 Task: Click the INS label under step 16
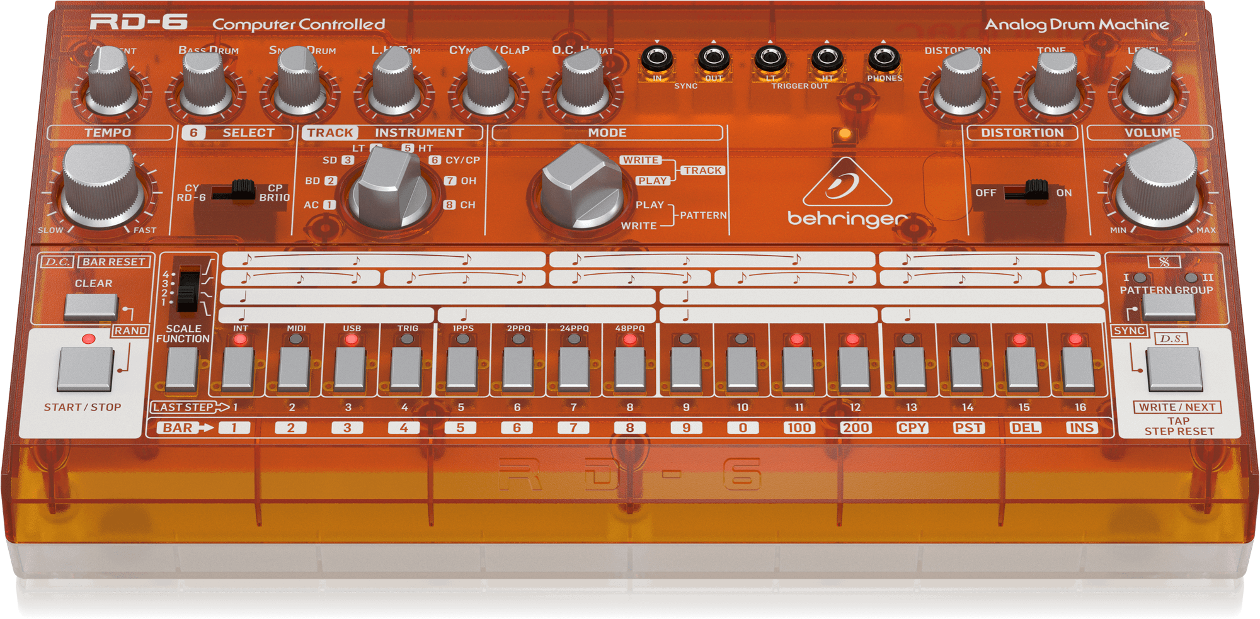1082,428
